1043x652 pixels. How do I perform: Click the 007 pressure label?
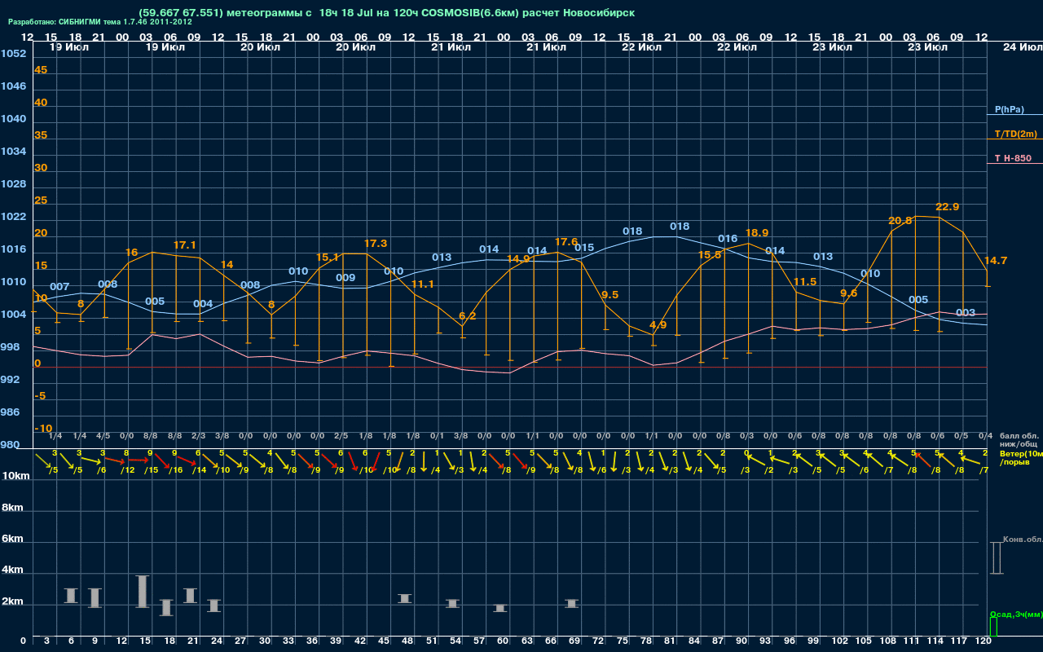coord(59,286)
